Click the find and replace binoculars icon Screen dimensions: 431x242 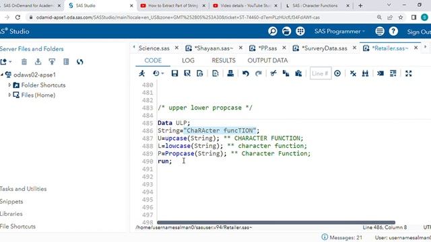point(365,73)
